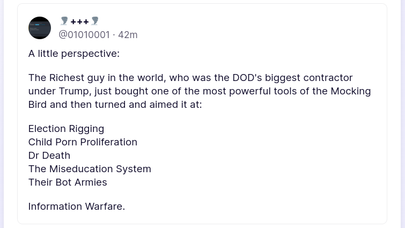Screen dimensions: 405x228
Task: Click the 42m post timestamp
Action: click(x=128, y=35)
